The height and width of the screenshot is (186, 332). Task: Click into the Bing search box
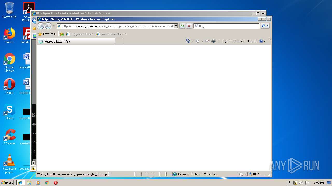[x=226, y=26]
